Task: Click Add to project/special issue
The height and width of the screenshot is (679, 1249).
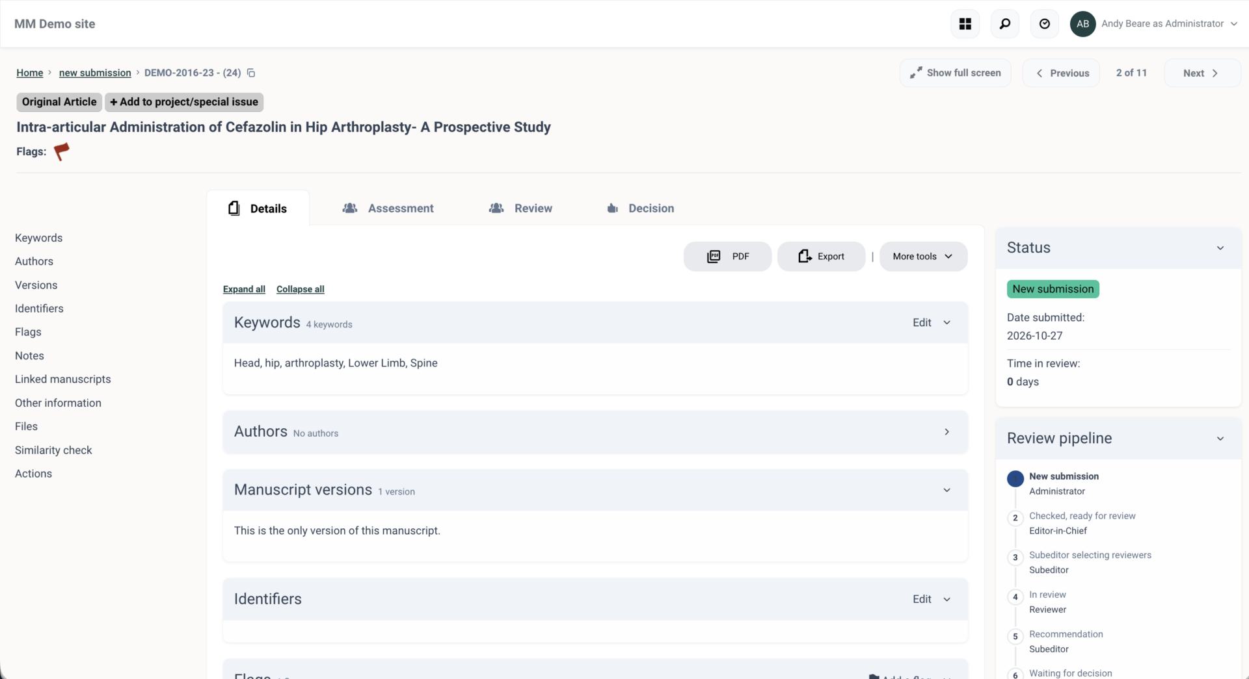Action: pyautogui.click(x=184, y=102)
